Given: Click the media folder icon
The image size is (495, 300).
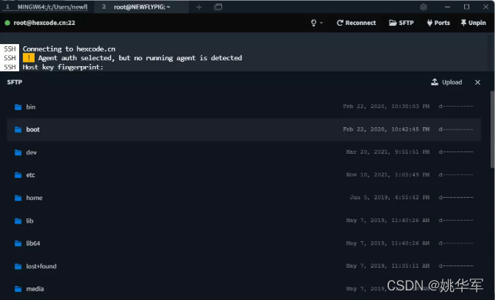Looking at the screenshot, I should point(18,289).
